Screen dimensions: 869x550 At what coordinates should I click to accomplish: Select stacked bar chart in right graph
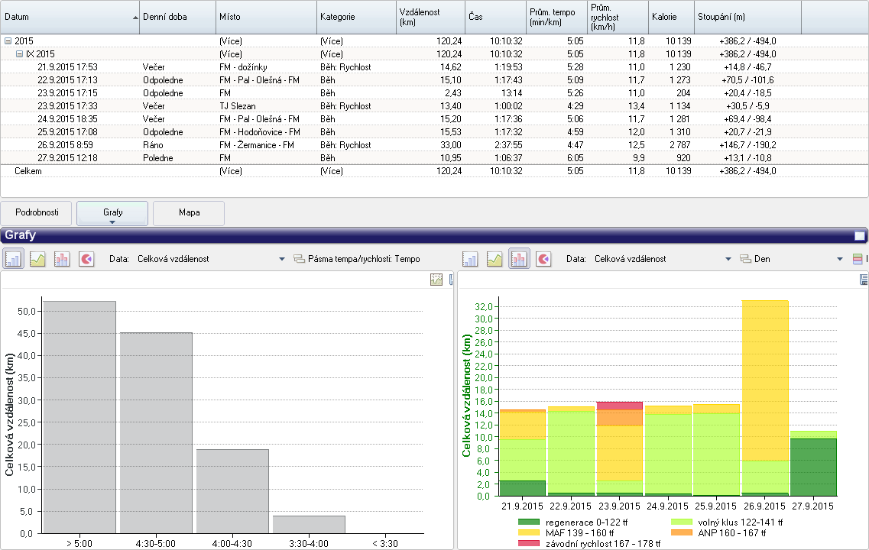(x=519, y=259)
